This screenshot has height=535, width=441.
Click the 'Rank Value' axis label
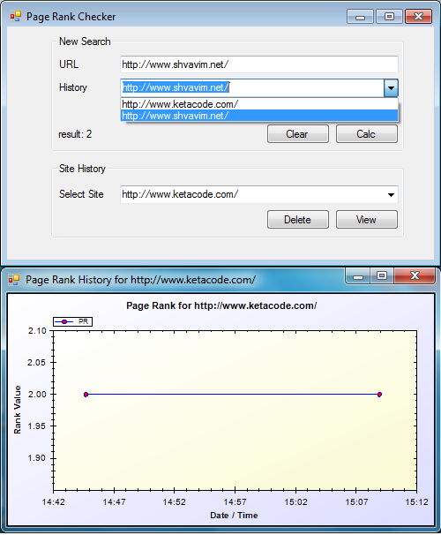(x=17, y=410)
